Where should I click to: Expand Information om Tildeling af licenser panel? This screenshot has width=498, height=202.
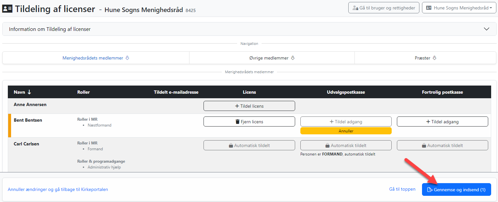(249, 29)
